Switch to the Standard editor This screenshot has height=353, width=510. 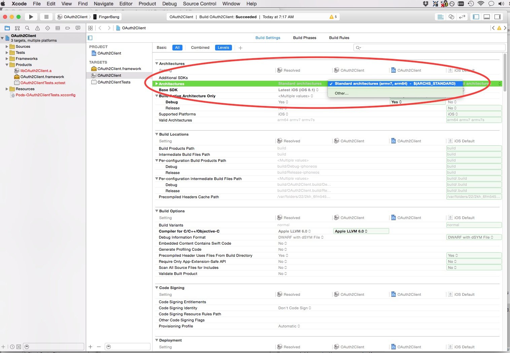(x=440, y=17)
